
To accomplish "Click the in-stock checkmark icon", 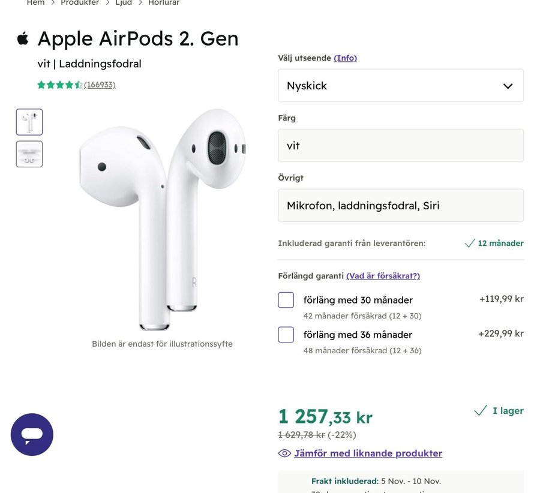I will pos(480,411).
